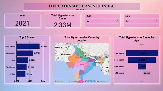Click the Nova Deli label on the map

[79, 57]
